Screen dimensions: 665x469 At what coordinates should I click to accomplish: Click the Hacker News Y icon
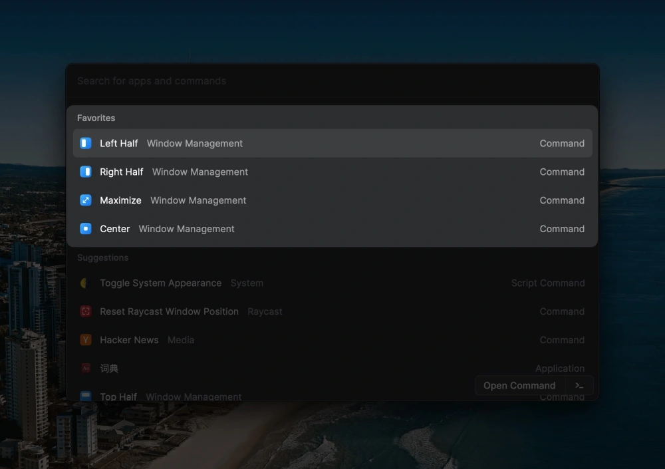pos(86,340)
